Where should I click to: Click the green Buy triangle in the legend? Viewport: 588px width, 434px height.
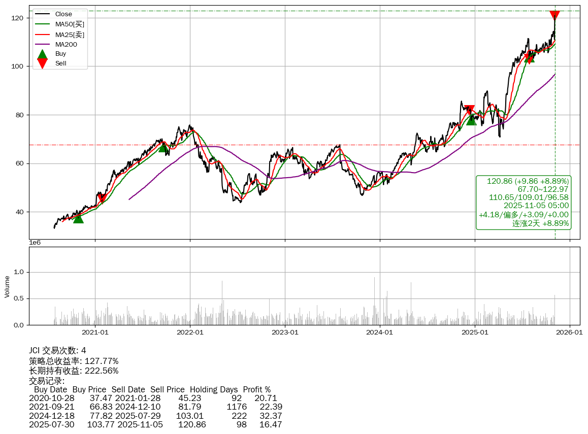43,54
